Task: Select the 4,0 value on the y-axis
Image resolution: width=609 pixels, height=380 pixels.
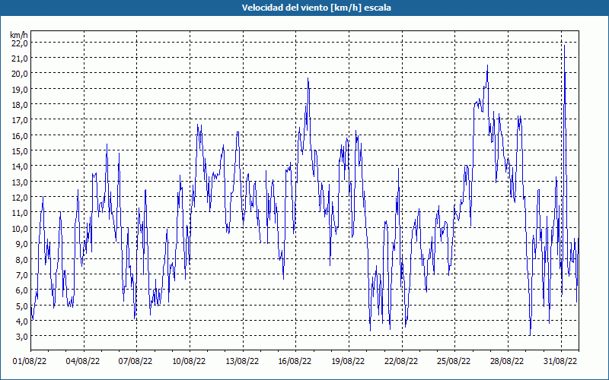Action: [21, 321]
